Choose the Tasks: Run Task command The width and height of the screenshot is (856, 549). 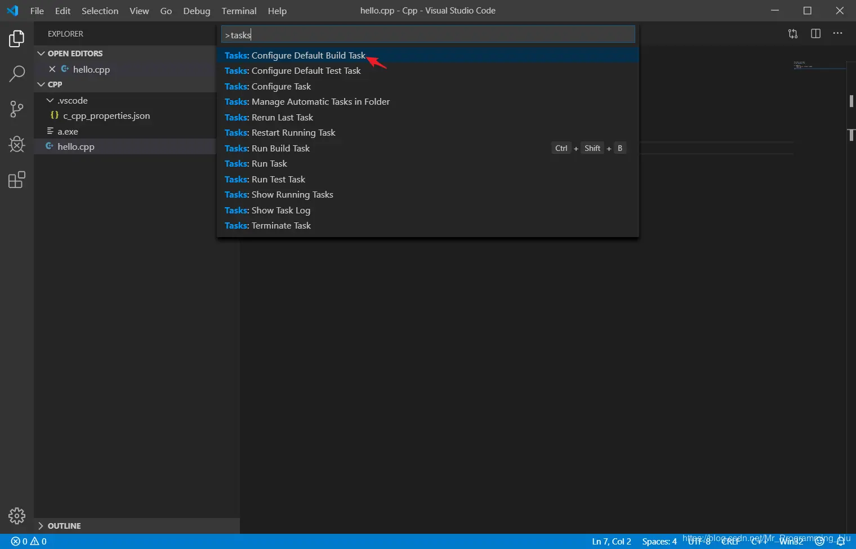(428, 164)
